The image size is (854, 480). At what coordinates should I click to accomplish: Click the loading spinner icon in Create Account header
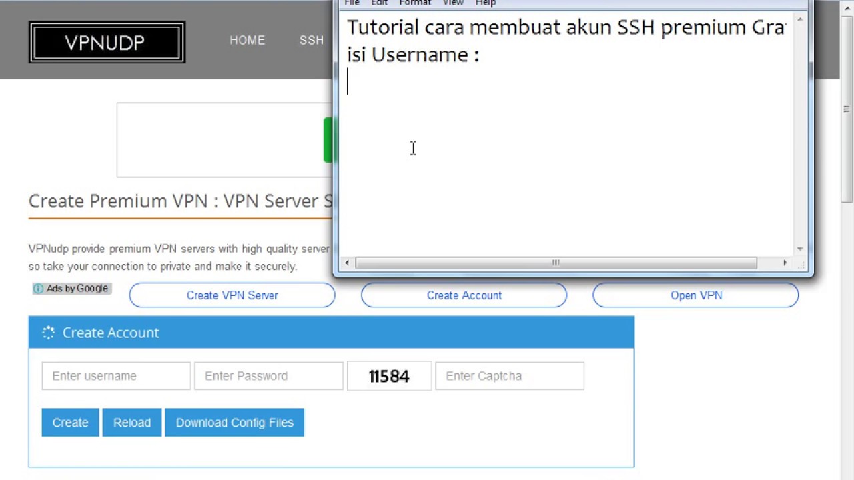point(48,333)
